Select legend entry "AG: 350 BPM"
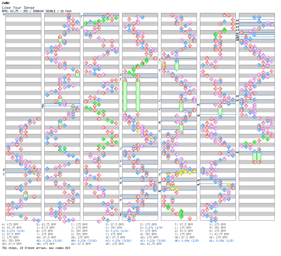The image size is (281, 256). (x=11, y=241)
